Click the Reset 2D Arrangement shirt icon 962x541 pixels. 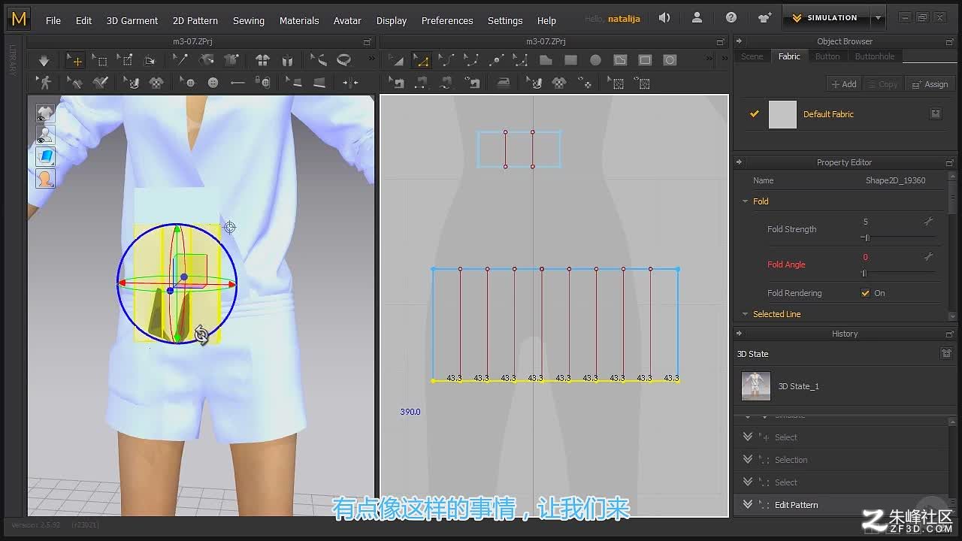[262, 60]
